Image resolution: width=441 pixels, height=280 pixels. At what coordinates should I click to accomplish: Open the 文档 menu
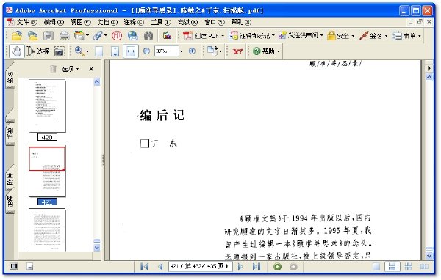point(107,22)
